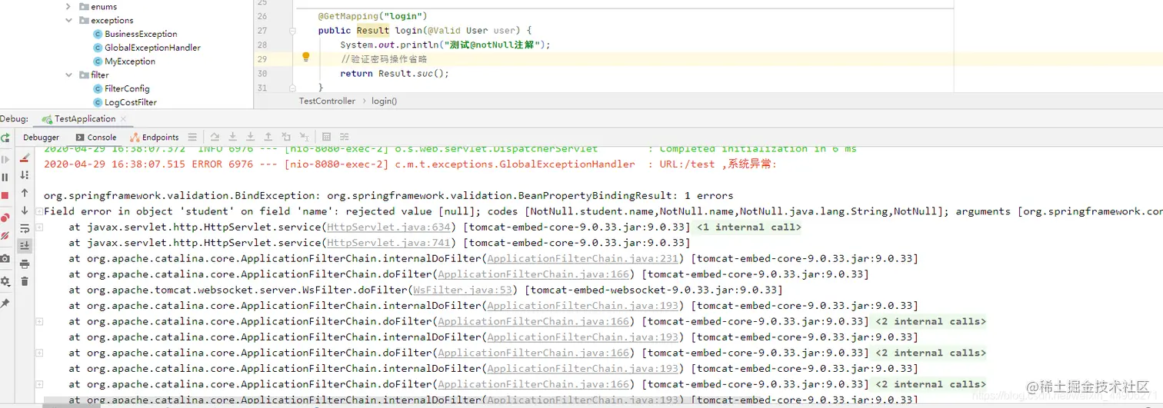
Task: Pause the program with the pause icon
Action: [x=5, y=177]
